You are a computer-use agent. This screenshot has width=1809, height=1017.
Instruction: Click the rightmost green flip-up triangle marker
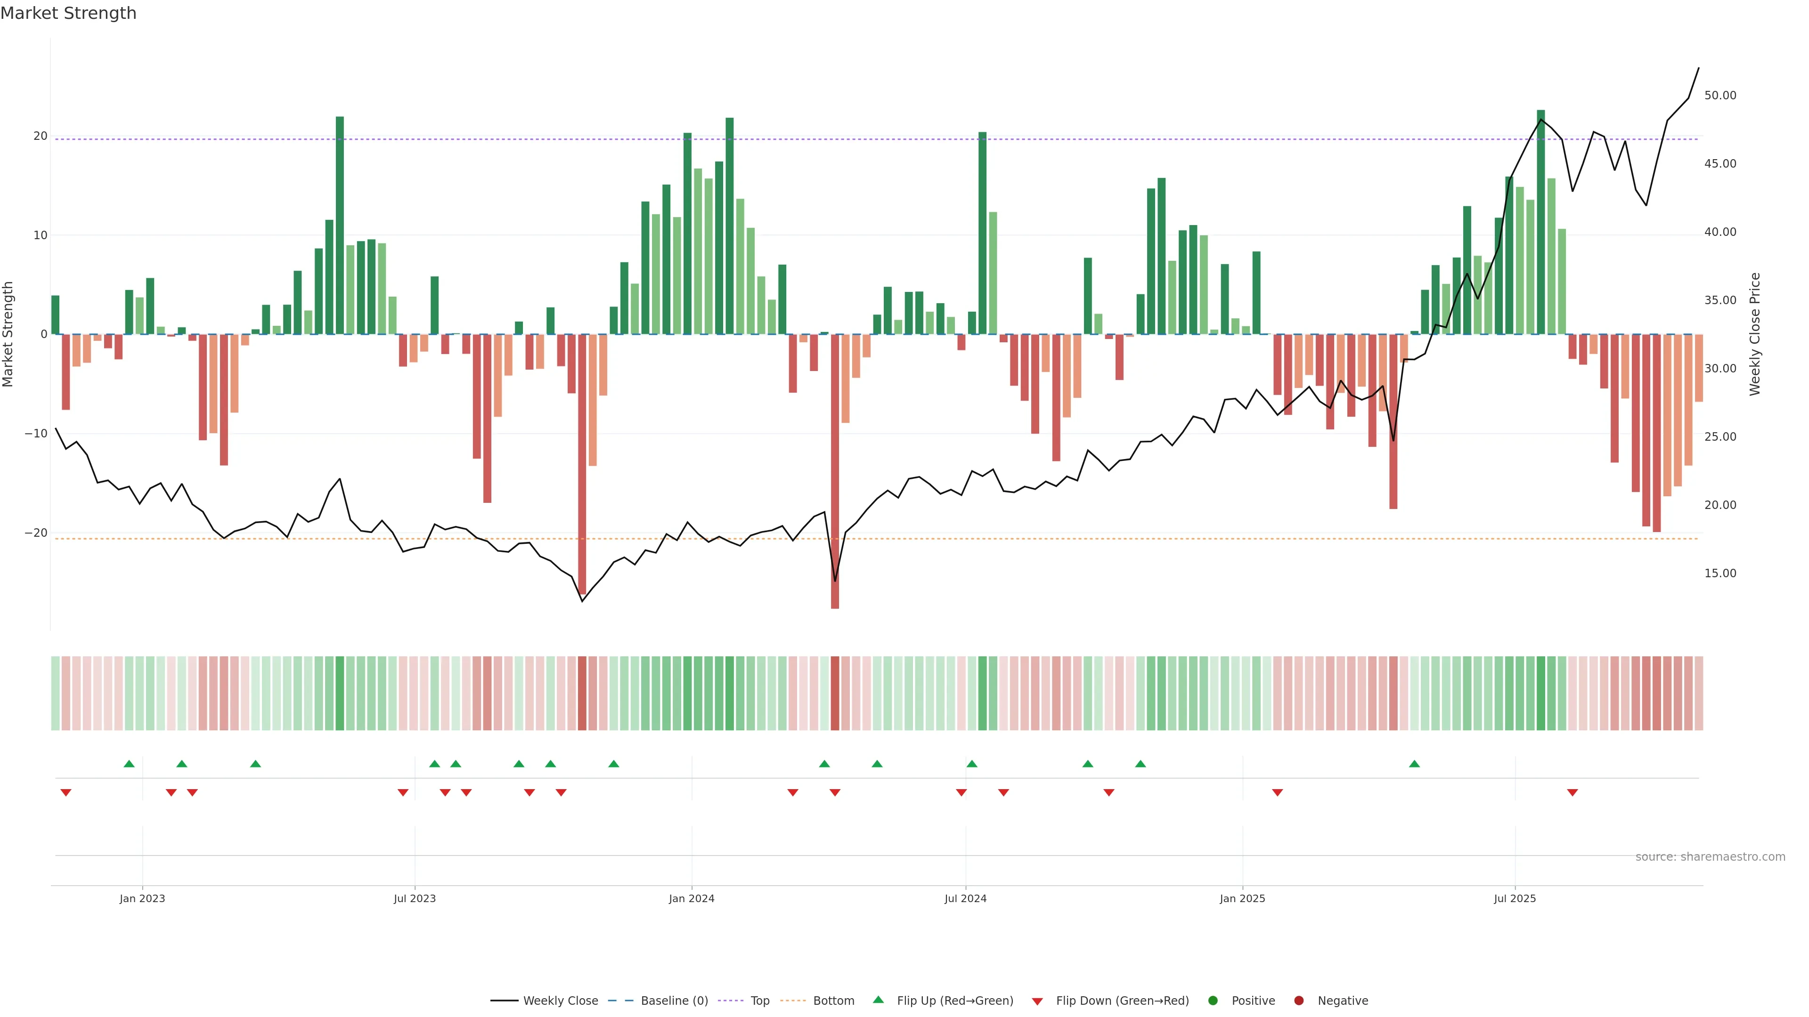[x=1414, y=764]
